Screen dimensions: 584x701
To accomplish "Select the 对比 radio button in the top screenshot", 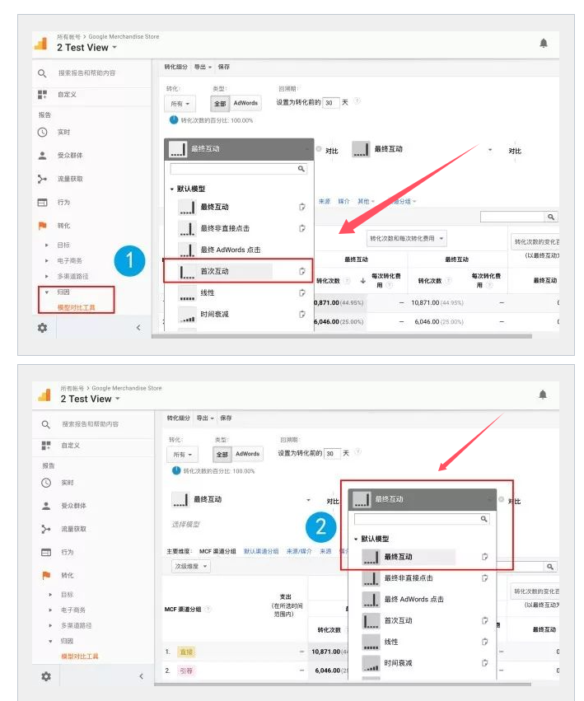I will pyautogui.click(x=319, y=150).
